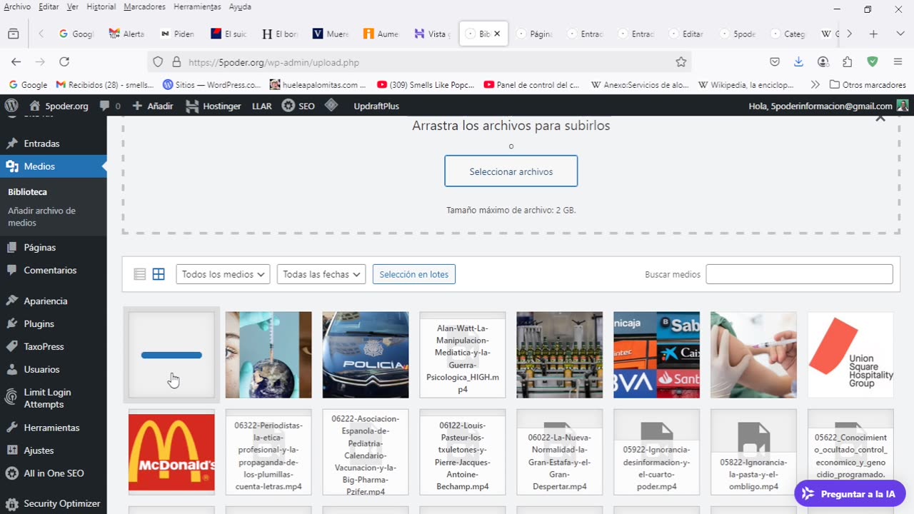Viewport: 914px width, 514px height.
Task: Open the Firefox downloads panel
Action: (x=798, y=62)
